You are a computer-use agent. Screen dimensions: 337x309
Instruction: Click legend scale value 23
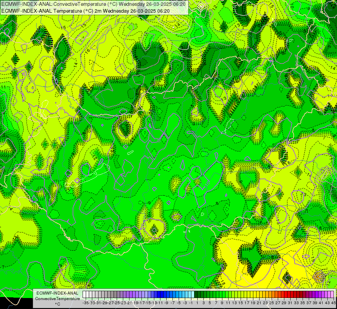click(x=265, y=303)
